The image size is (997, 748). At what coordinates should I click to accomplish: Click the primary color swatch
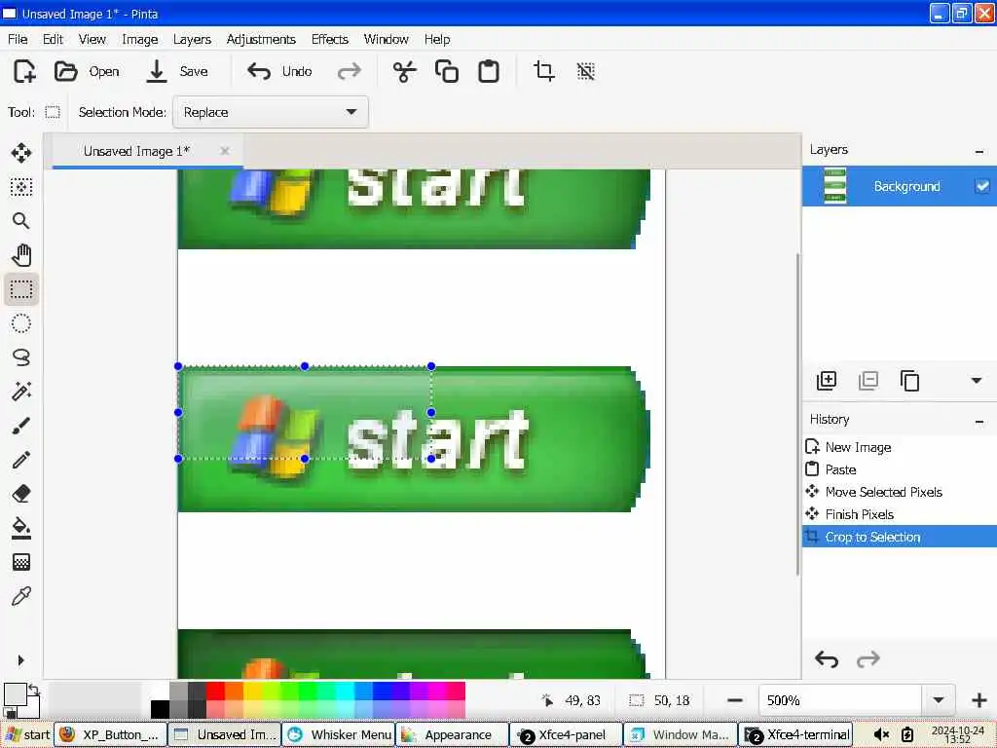pyautogui.click(x=16, y=694)
